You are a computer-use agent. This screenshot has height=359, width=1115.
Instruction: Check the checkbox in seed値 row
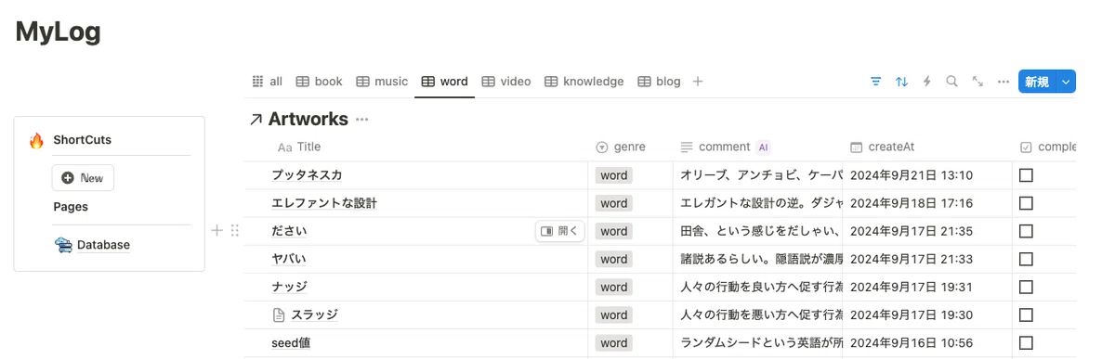[x=1026, y=343]
